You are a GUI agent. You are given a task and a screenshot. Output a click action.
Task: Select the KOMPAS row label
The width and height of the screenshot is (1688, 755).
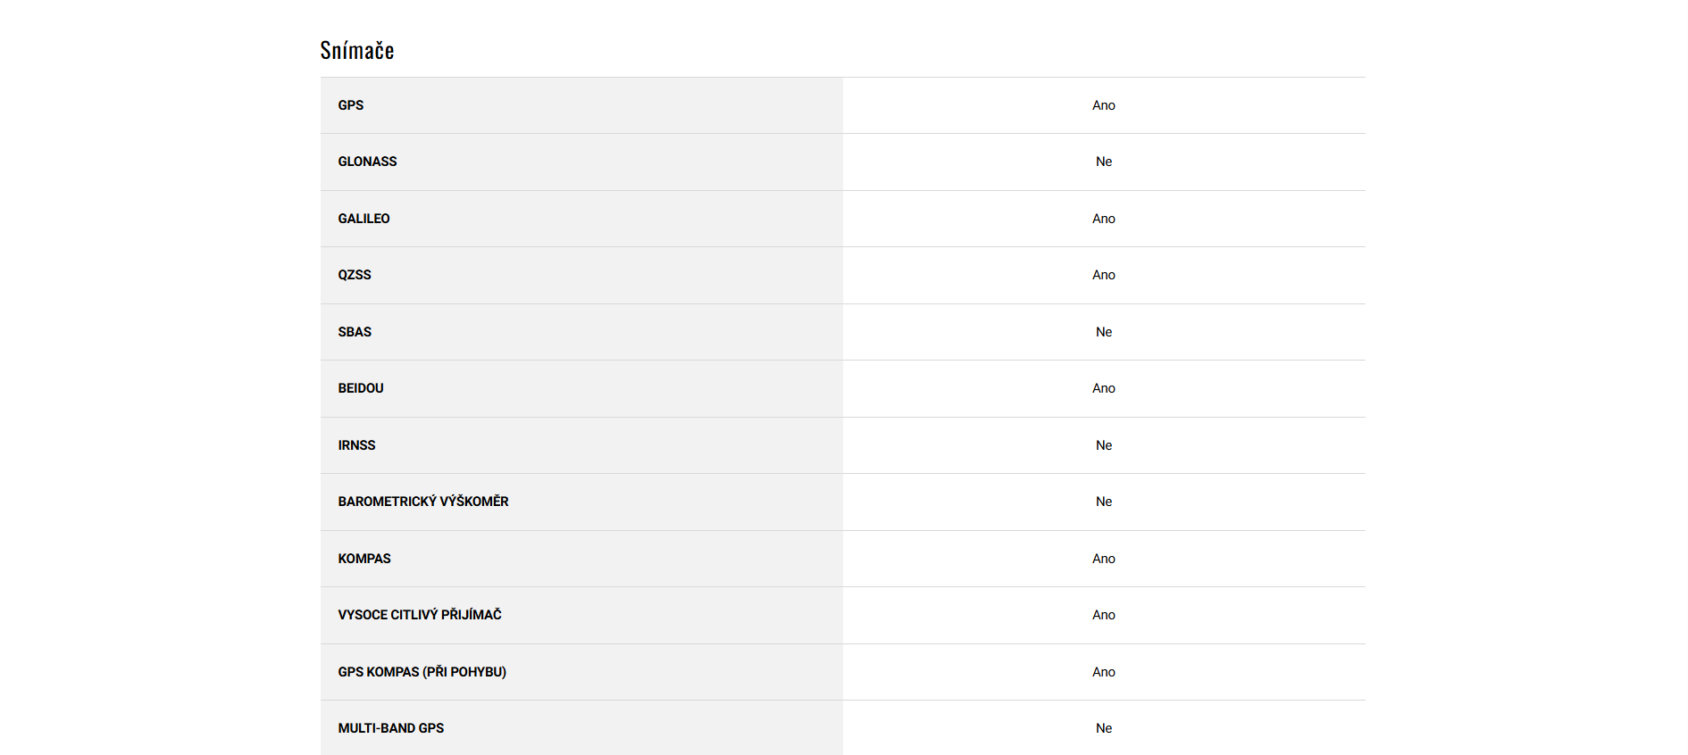tap(364, 559)
